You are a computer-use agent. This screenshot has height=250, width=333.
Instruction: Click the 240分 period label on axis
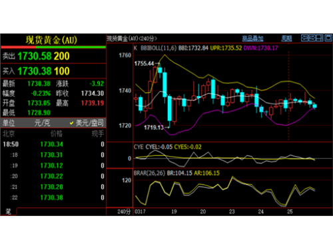124,211
